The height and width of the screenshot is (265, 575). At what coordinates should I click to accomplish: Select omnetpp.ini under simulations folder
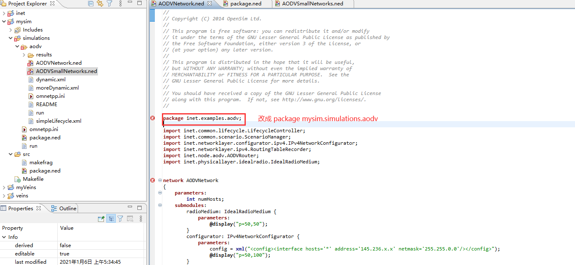[x=44, y=129]
